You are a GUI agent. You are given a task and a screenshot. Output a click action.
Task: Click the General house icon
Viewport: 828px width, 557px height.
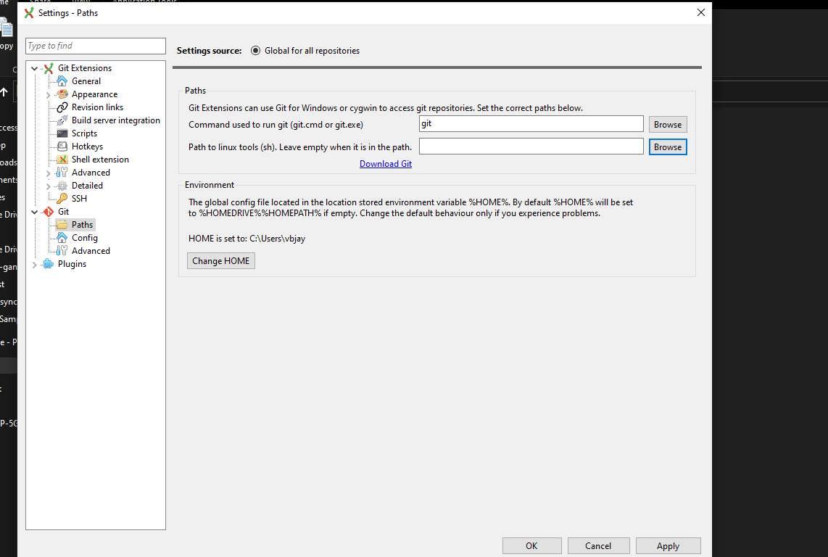(62, 81)
